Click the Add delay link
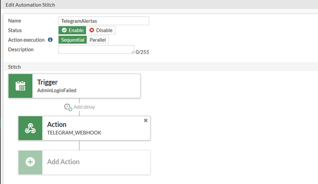Screen dimensions: 318x184 click(x=84, y=107)
